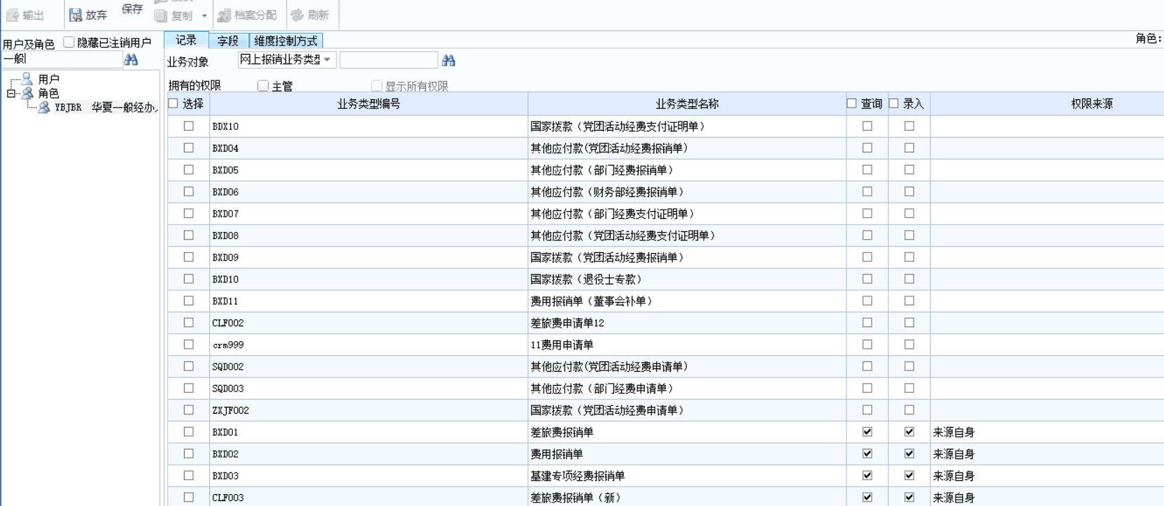Check the select box for row CLF002

coord(189,322)
